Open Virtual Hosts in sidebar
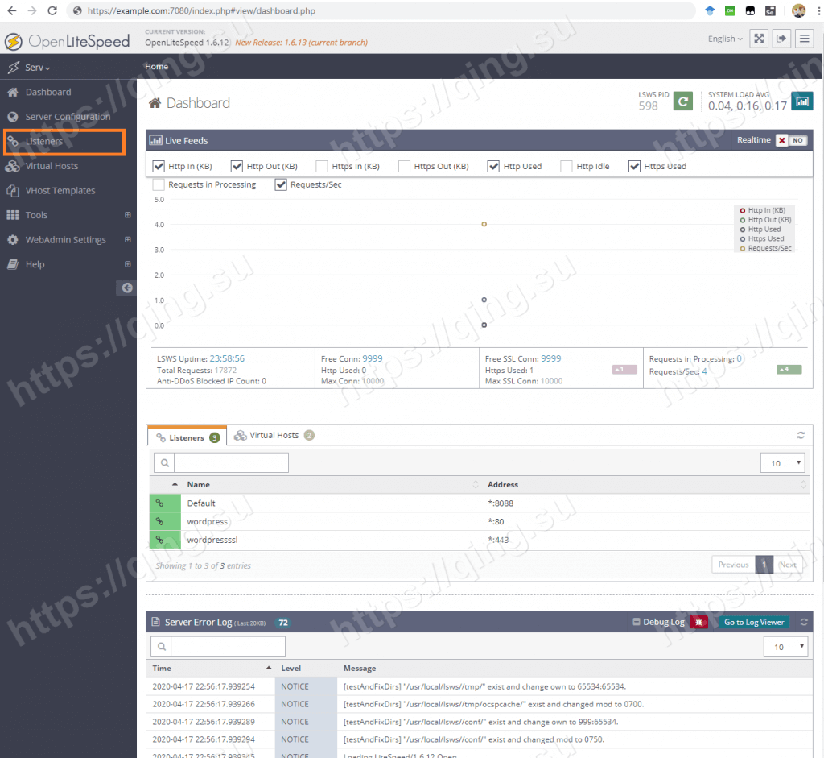 click(x=51, y=166)
